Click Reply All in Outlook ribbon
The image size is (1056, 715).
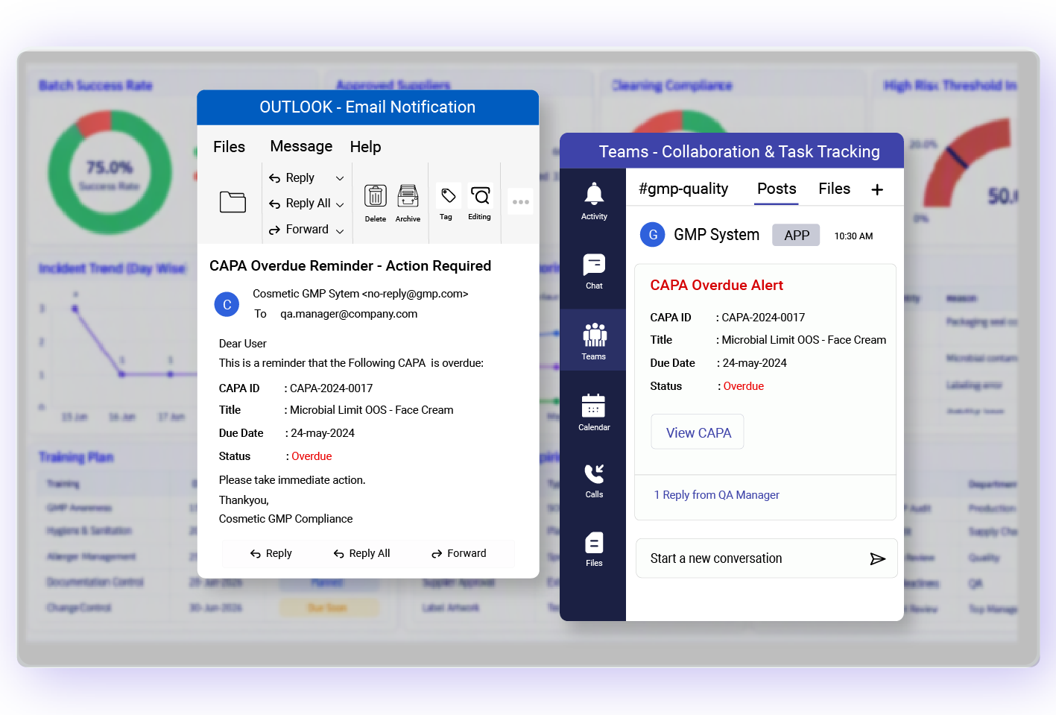pyautogui.click(x=300, y=204)
